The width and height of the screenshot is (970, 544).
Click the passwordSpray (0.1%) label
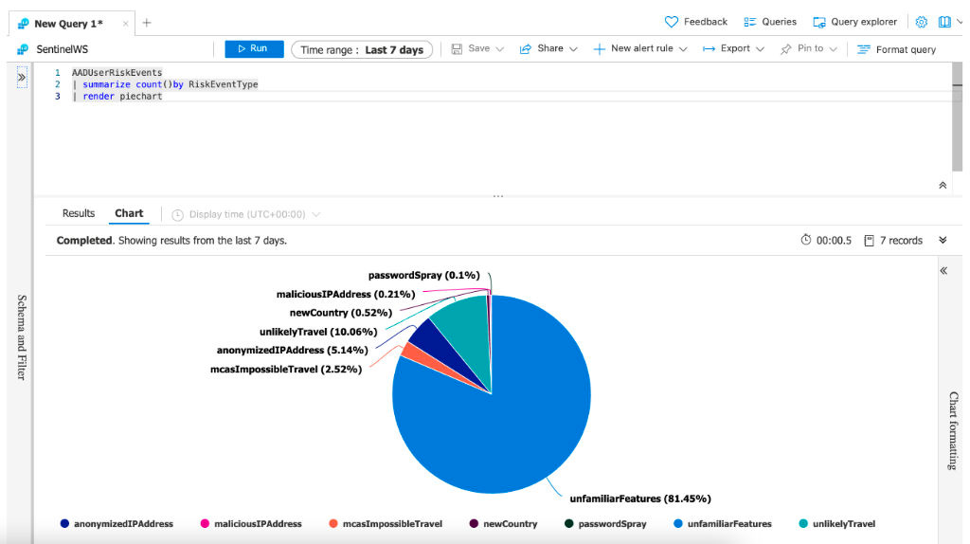coord(423,276)
